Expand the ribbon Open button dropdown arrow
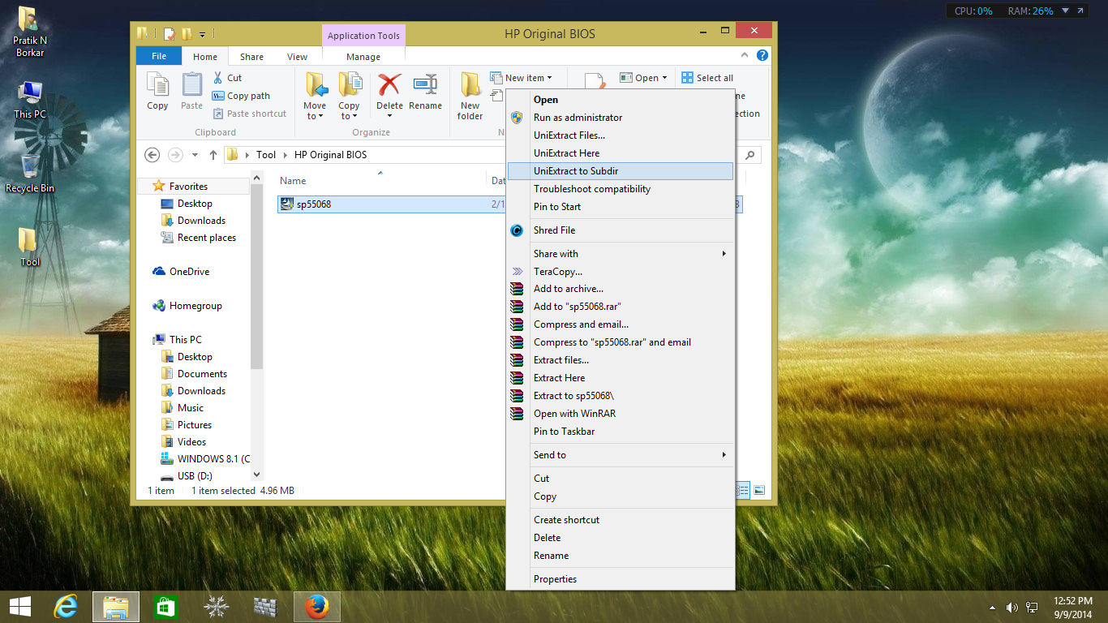 (664, 78)
